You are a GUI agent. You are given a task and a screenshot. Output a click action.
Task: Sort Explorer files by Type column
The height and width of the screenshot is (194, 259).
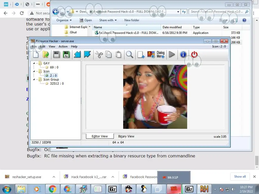coord(206,27)
